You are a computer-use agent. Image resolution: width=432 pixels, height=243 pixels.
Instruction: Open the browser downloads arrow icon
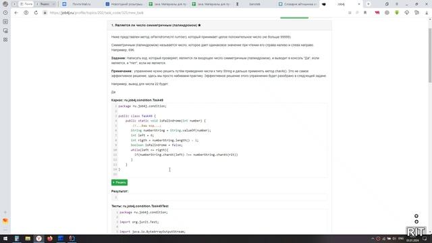[427, 13]
